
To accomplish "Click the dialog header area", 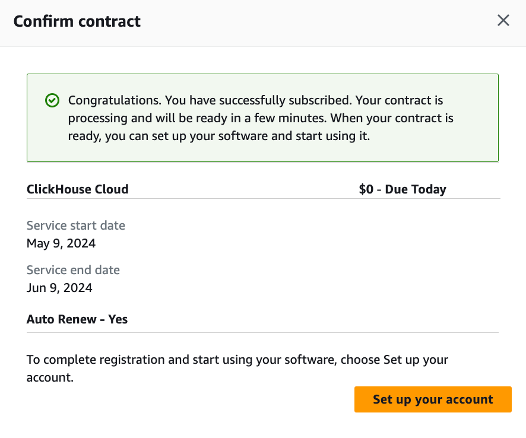I will click(x=262, y=23).
